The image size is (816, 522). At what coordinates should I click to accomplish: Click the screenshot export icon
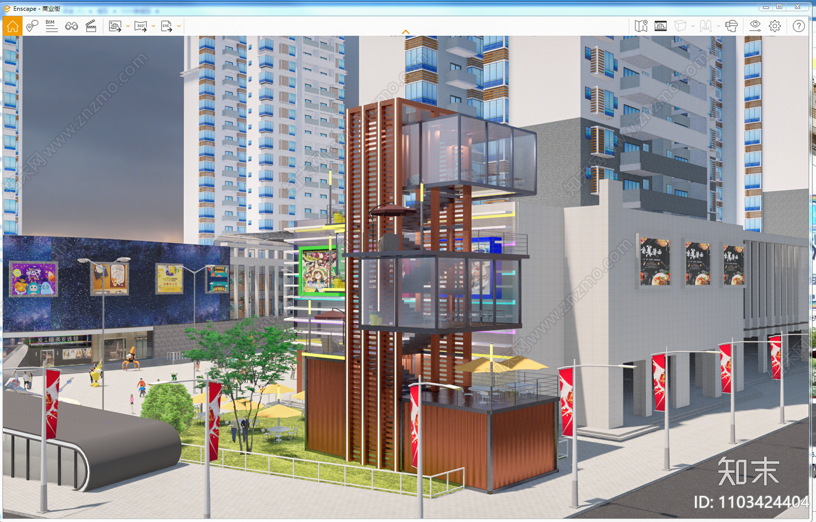point(115,26)
